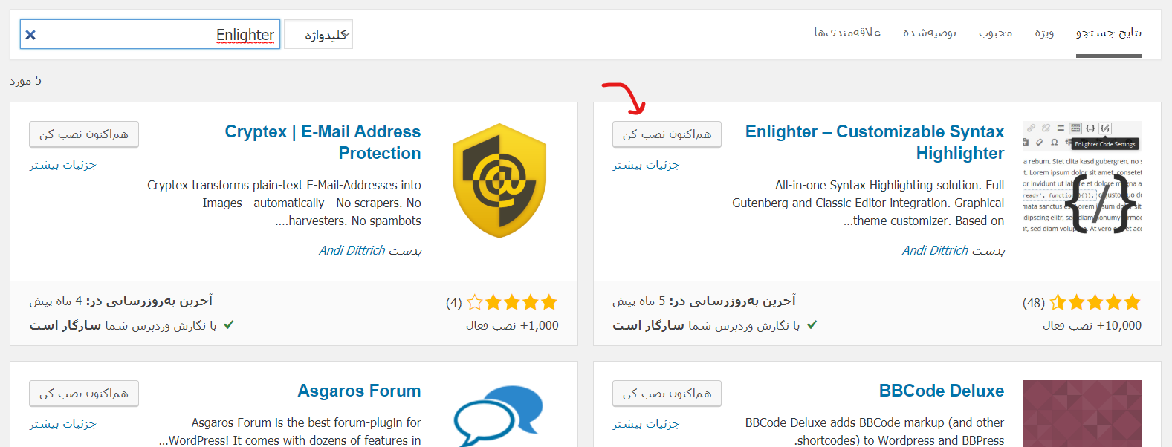Open the کلیدواژه search filter dropdown
1172x447 pixels.
point(318,33)
